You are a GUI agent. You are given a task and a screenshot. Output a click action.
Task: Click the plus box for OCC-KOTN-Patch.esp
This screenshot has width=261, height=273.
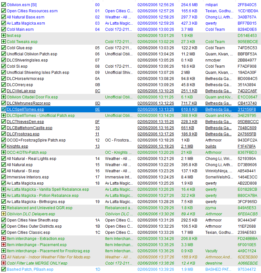[x=4, y=152]
